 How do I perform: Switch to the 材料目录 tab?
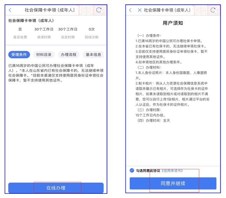pos(44,55)
